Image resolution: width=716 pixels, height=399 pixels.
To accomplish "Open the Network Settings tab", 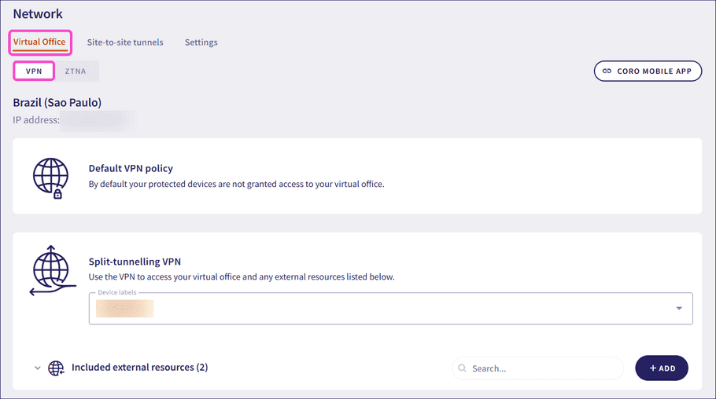I will pos(201,42).
